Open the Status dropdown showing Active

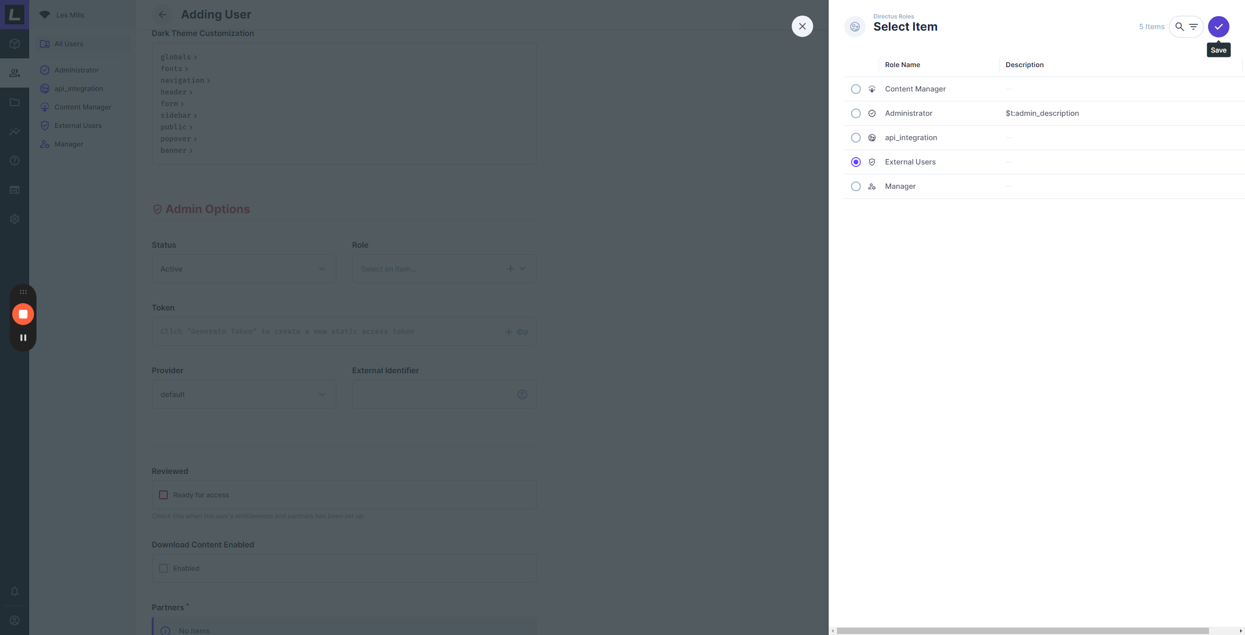(x=244, y=269)
